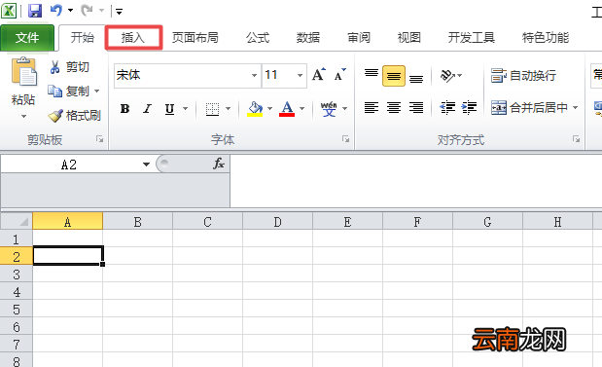Click the Save icon in quick access toolbar
602x367 pixels.
coord(35,11)
